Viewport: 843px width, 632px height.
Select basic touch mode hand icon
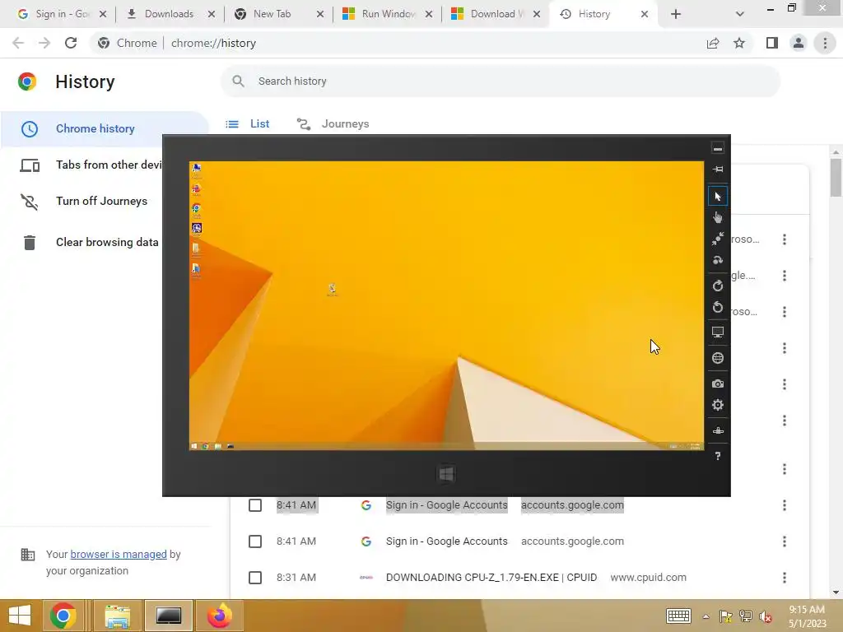(x=718, y=217)
